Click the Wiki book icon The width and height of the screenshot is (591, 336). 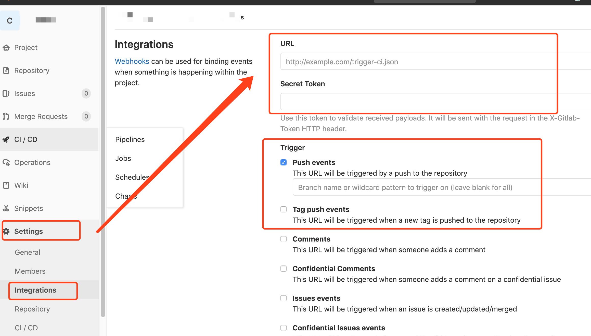click(x=6, y=185)
